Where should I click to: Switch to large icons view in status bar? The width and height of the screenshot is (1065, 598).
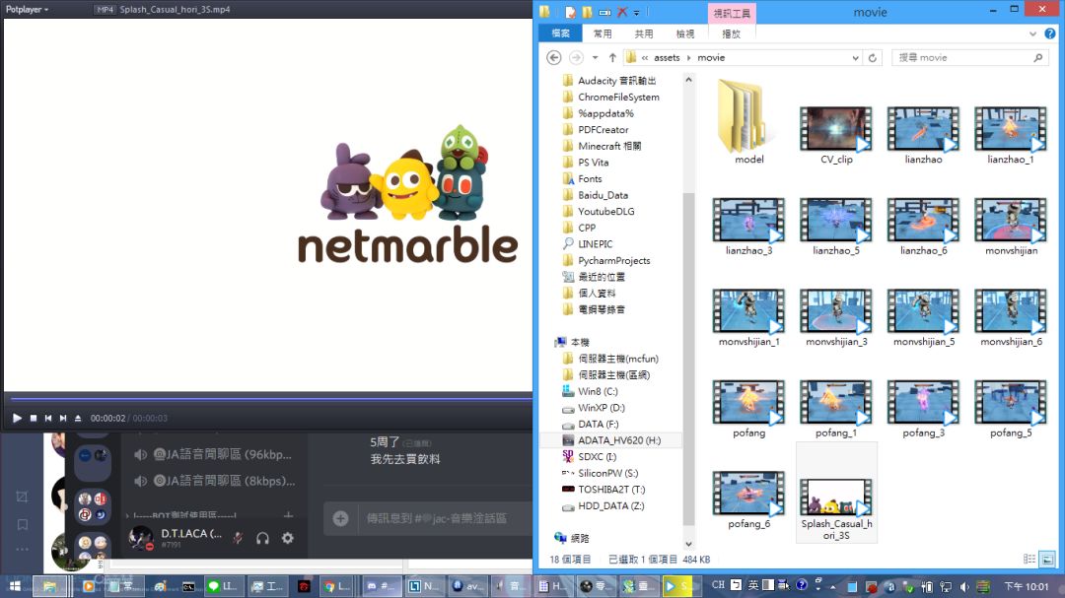1047,560
